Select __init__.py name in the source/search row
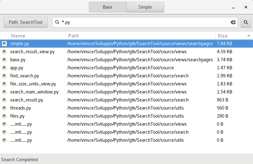The image size is (253, 164). pos(21,132)
